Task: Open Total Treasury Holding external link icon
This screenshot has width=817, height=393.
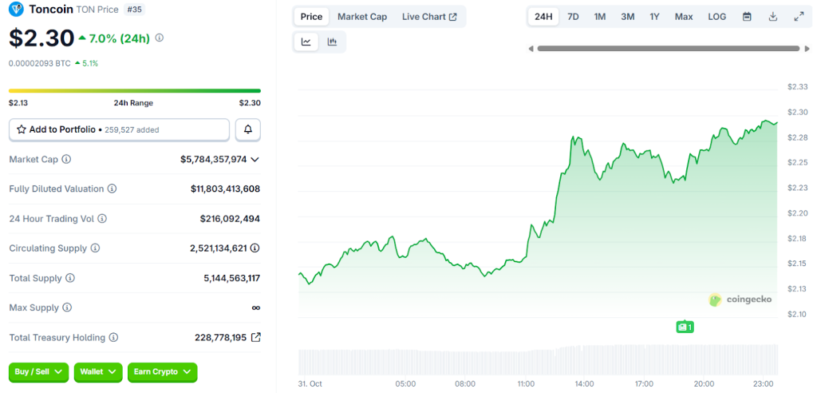Action: (255, 337)
